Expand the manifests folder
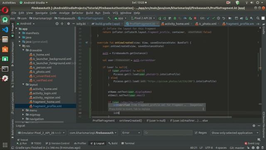The height and width of the screenshot is (150, 266). point(20,33)
